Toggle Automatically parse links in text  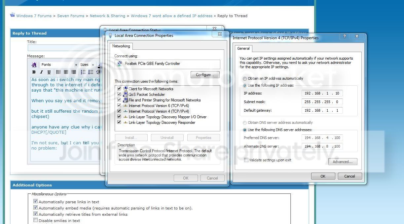point(35,202)
